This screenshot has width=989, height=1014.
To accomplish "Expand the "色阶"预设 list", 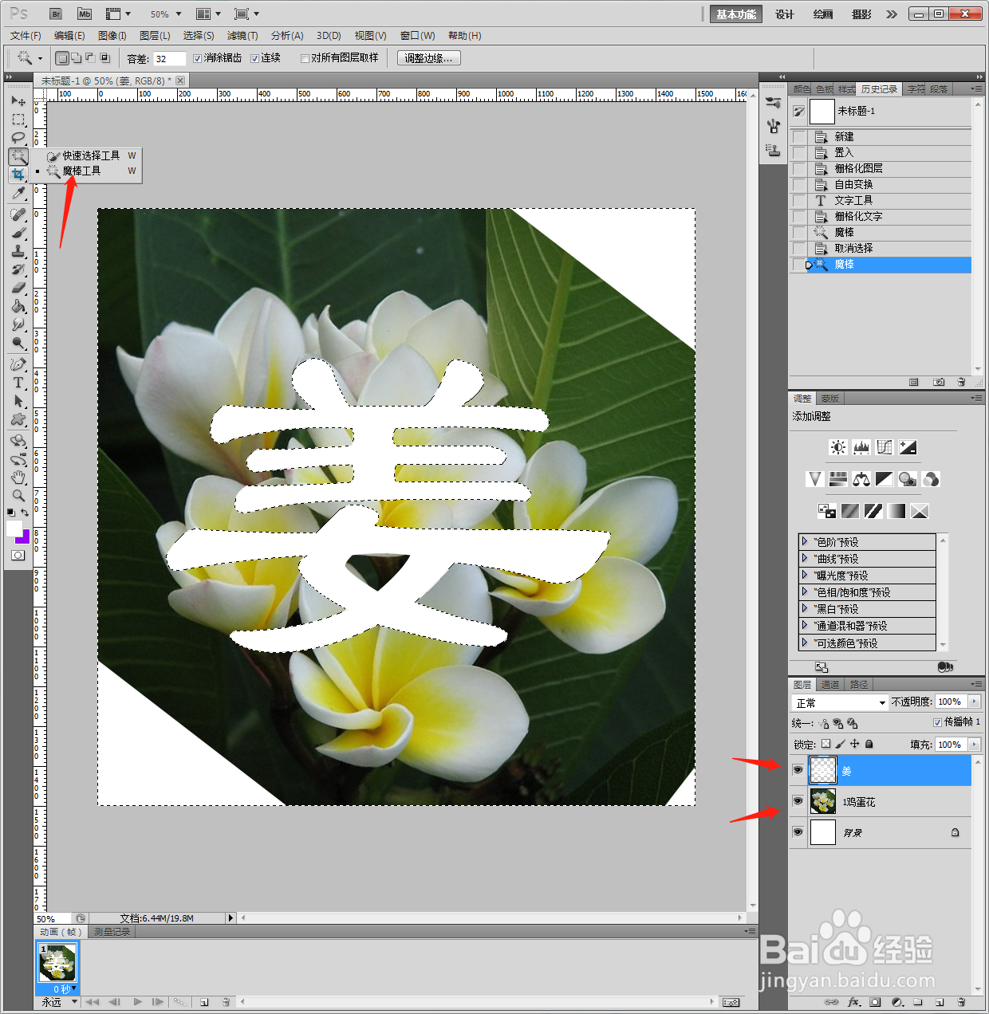I will 805,541.
